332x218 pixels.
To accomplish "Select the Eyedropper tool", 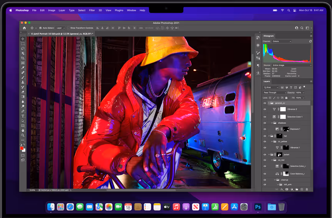I will [23, 68].
